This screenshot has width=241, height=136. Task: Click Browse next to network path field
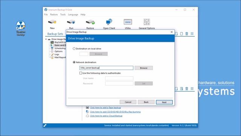tap(144, 68)
